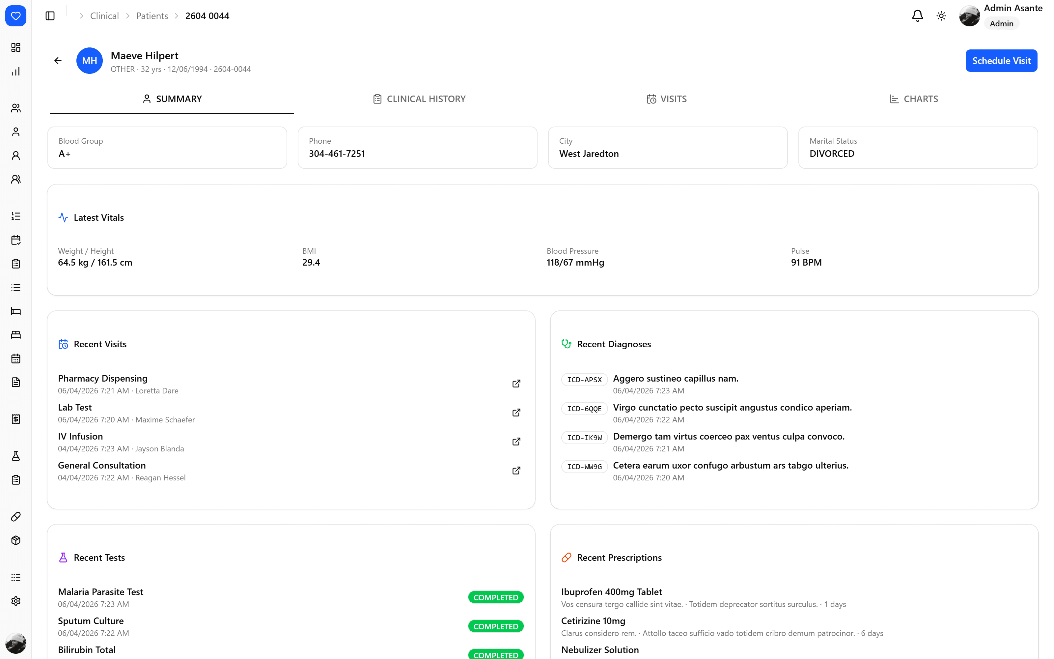Image resolution: width=1054 pixels, height=659 pixels.
Task: Select the ICD-6QQE diagnosis code
Action: 584,409
